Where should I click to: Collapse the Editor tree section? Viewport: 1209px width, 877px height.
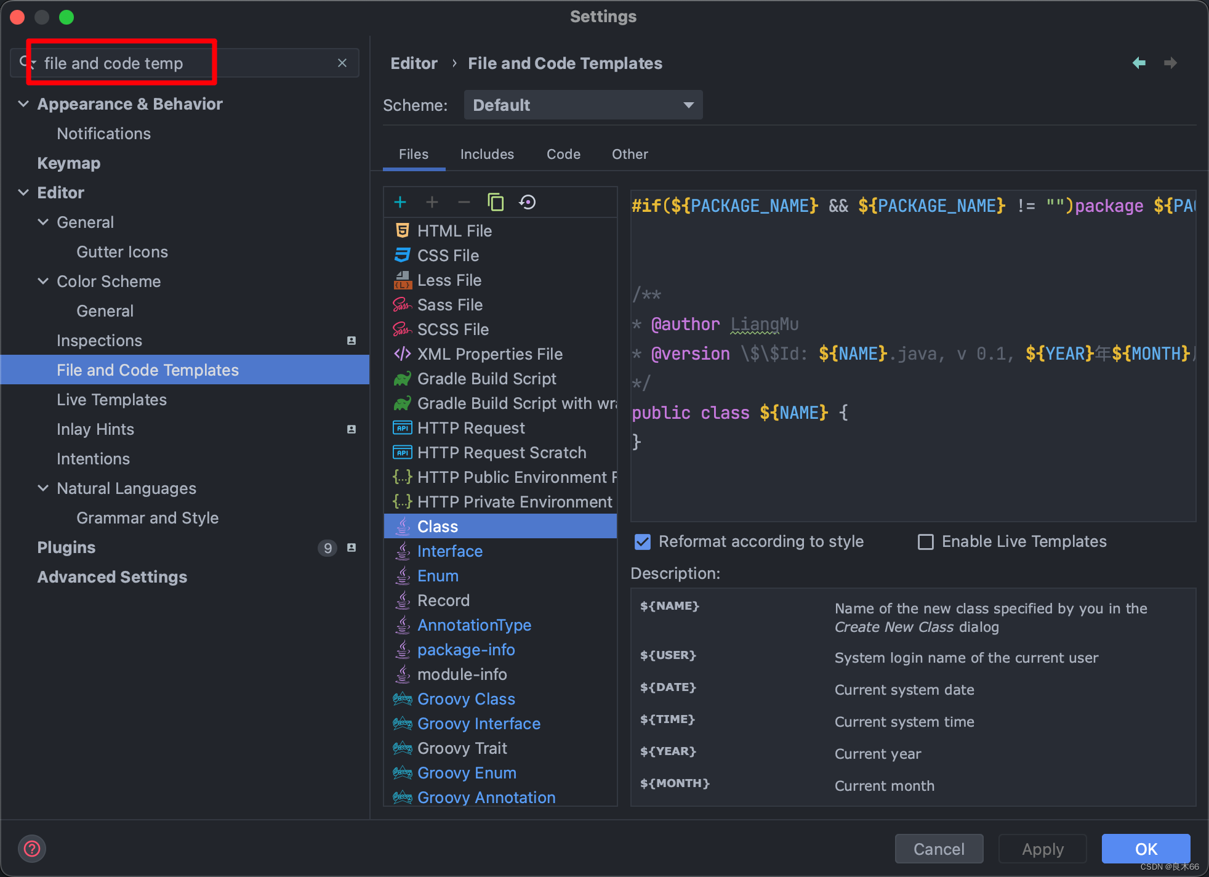[23, 192]
